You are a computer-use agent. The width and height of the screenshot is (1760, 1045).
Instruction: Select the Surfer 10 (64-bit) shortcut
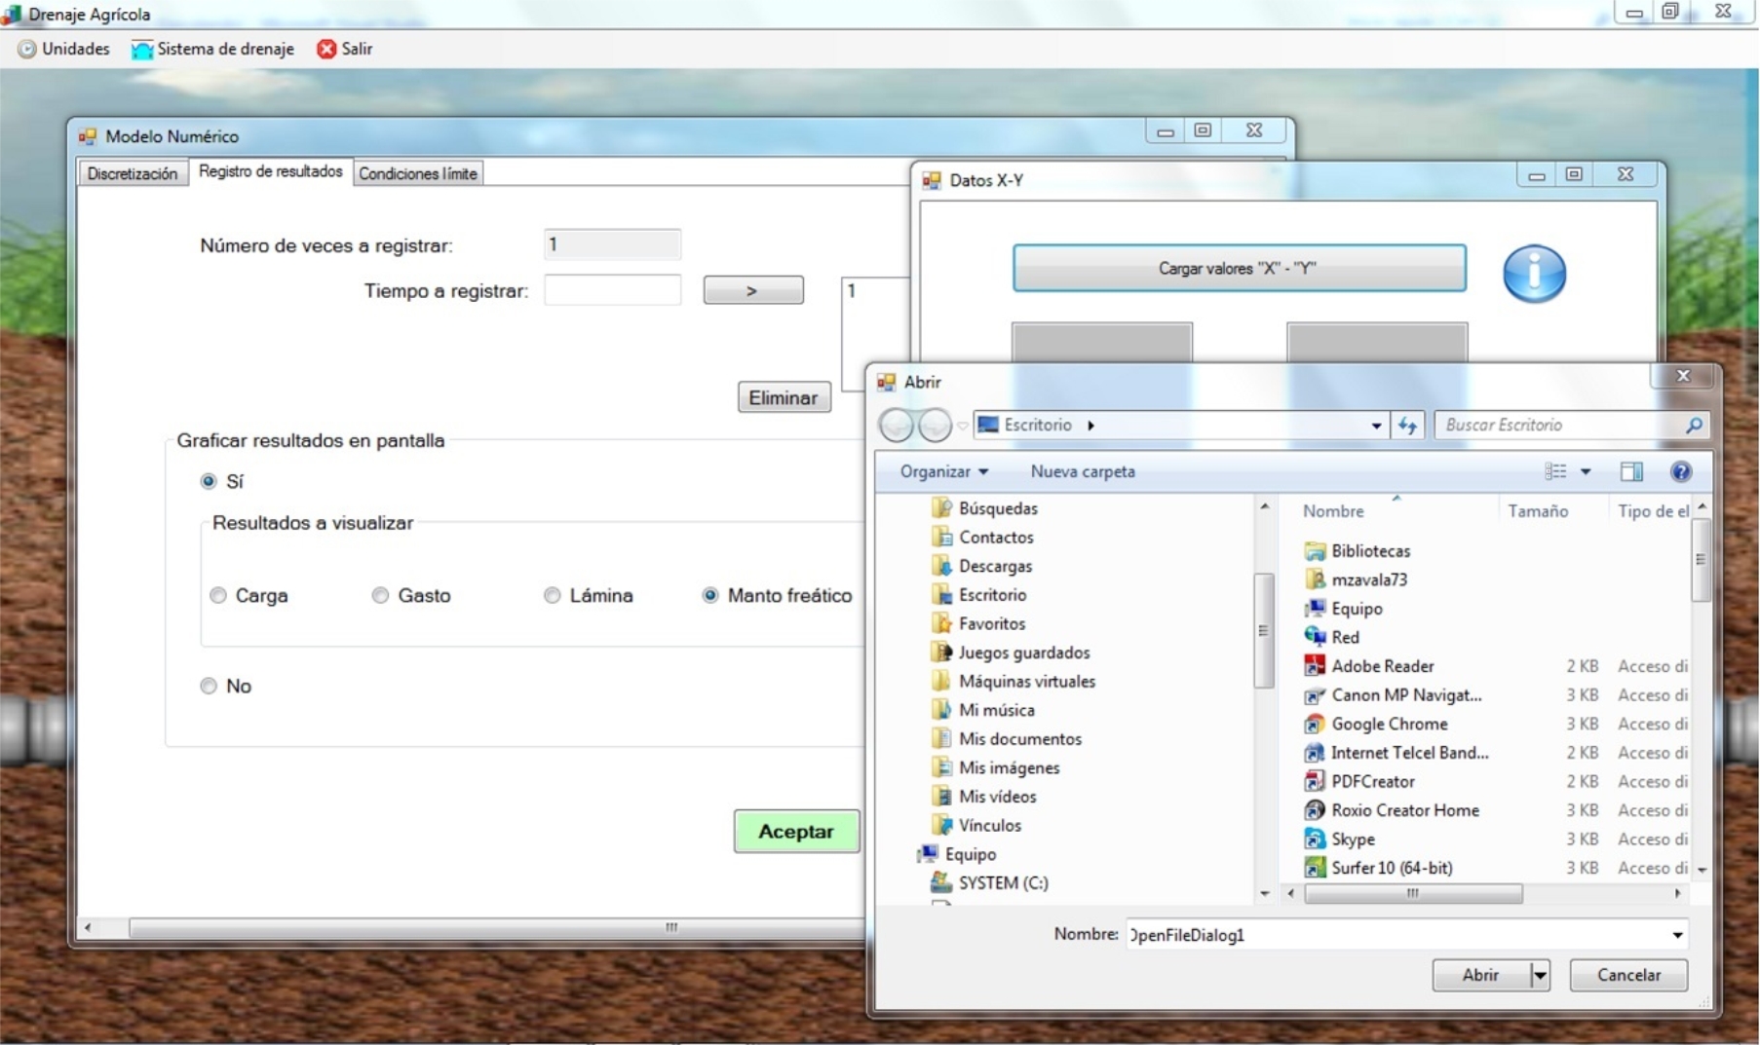(x=1391, y=868)
